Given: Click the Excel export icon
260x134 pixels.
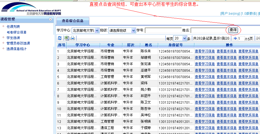Looking at the screenshot, I should click(x=67, y=38).
